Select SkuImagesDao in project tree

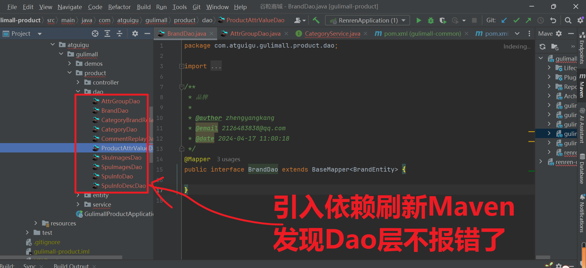coord(121,157)
